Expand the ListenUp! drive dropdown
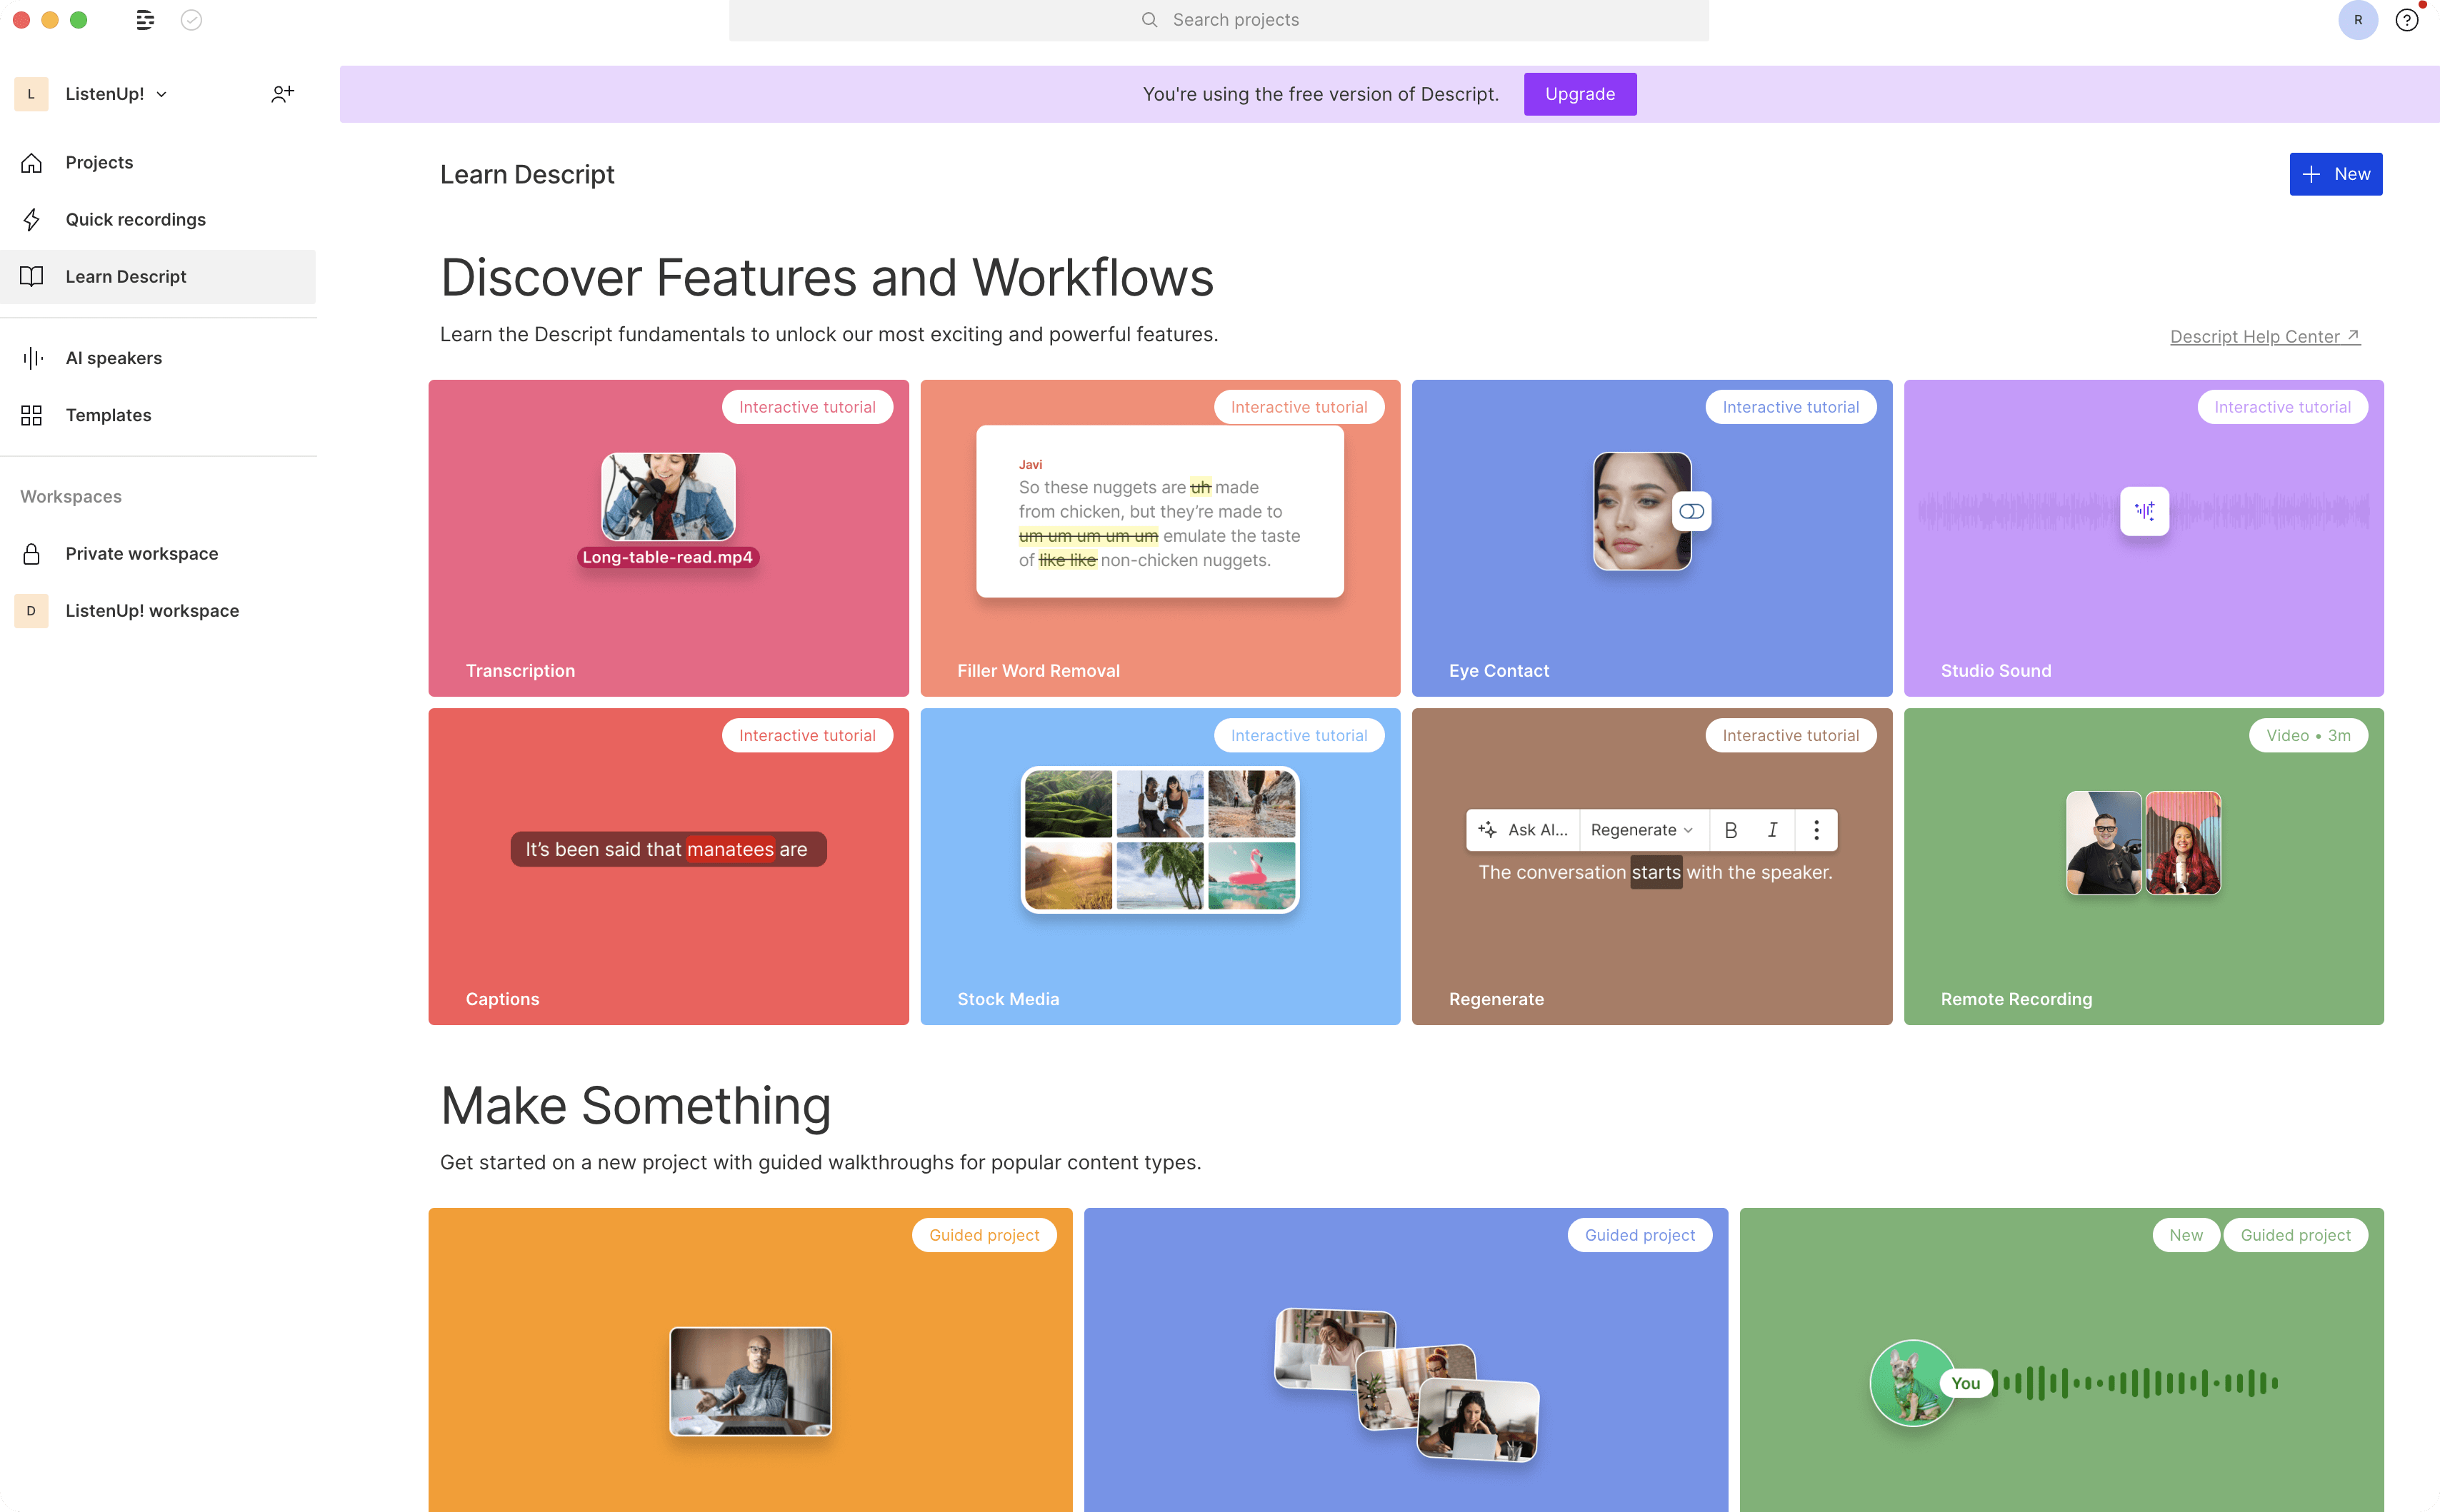 point(162,94)
